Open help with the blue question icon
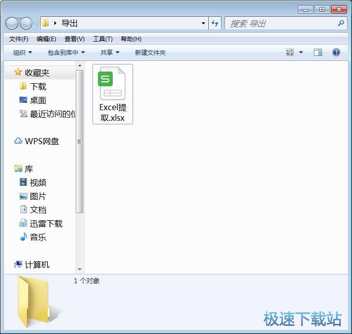Viewport: 352px width, 334px height. point(336,52)
